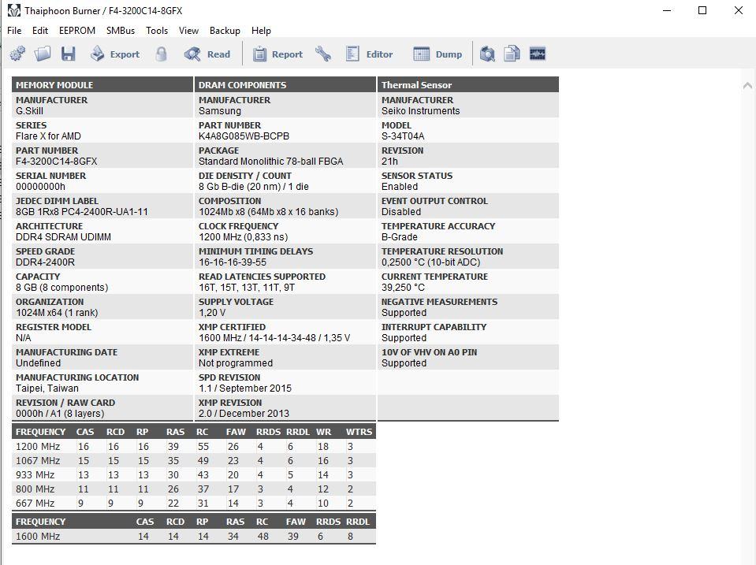
Task: Click manufacturing location Taipei, Taiwan
Action: (x=47, y=388)
